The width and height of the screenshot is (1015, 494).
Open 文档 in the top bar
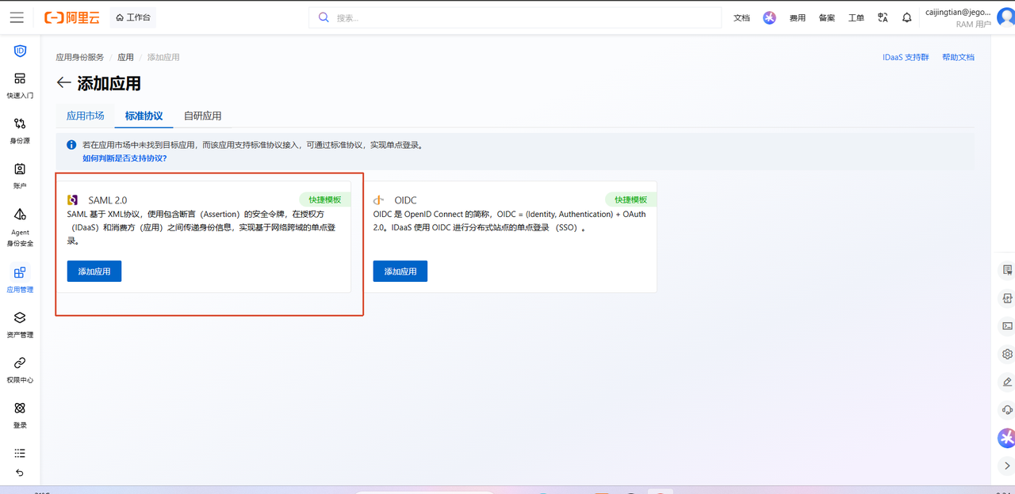click(x=741, y=17)
